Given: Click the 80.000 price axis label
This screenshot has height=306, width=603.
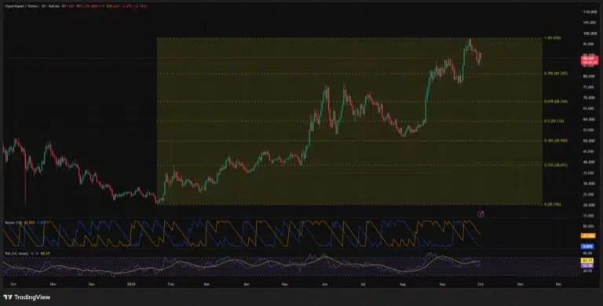Looking at the screenshot, I should tap(589, 77).
